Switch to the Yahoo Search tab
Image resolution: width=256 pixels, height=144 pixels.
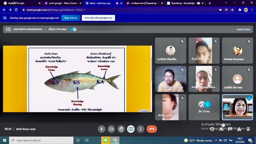(61, 3)
